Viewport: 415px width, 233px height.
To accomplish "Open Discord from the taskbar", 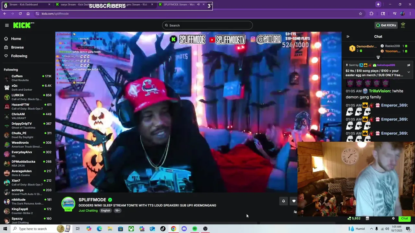I will [x=184, y=229].
